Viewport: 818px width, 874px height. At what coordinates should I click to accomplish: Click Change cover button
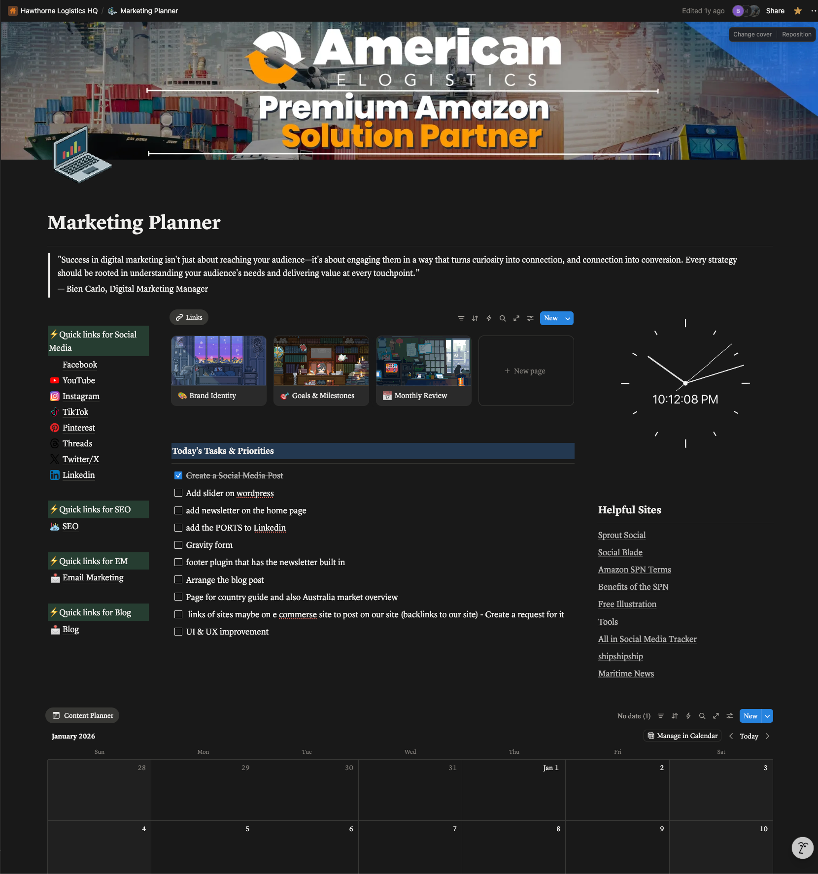tap(752, 34)
